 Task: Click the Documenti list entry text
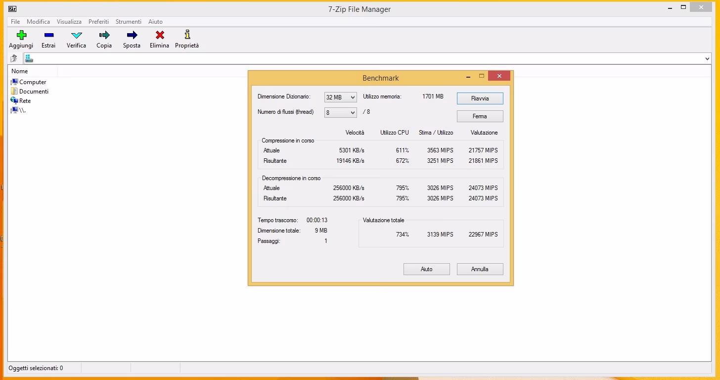pos(34,92)
